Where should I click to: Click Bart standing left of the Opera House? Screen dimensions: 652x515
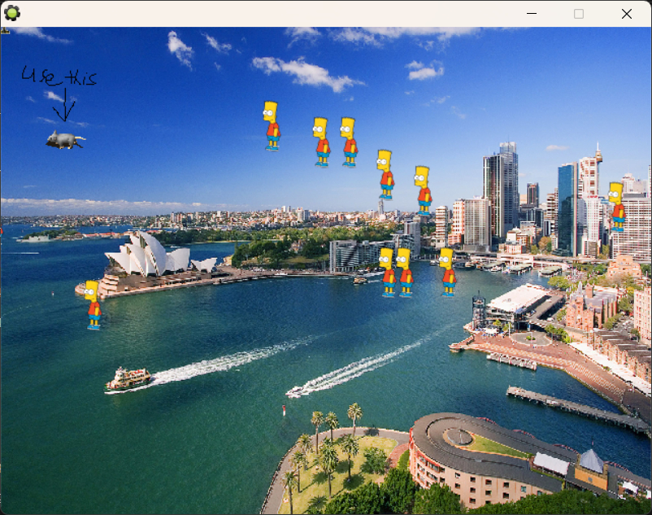(93, 304)
